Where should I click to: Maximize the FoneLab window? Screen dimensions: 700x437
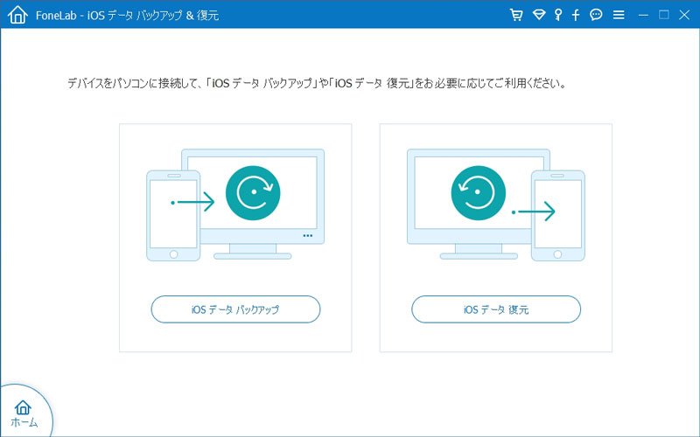pos(664,15)
